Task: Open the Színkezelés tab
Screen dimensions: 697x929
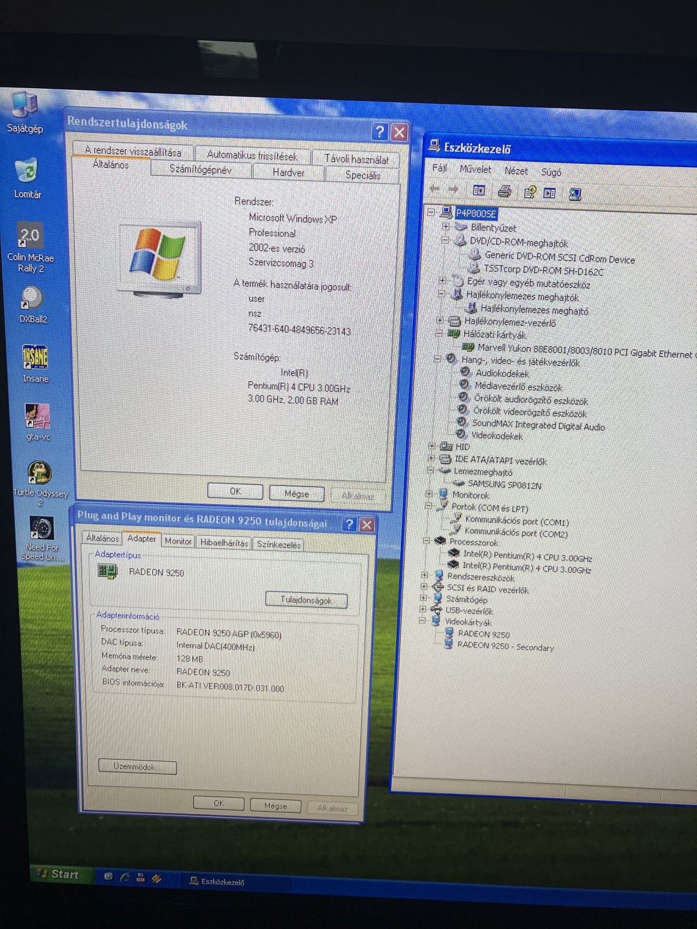Action: [279, 545]
